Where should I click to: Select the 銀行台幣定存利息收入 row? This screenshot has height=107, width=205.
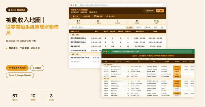click(117, 38)
